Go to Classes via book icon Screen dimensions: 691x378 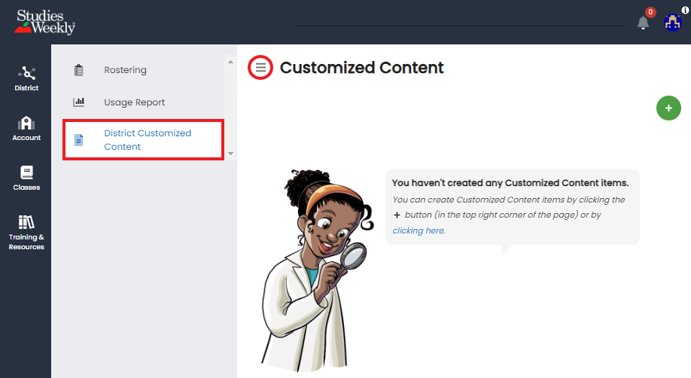coord(26,172)
